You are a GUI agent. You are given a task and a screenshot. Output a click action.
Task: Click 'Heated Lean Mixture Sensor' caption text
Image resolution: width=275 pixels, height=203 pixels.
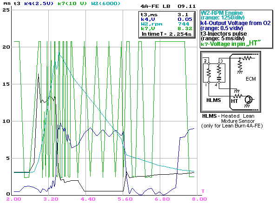pos(238,119)
